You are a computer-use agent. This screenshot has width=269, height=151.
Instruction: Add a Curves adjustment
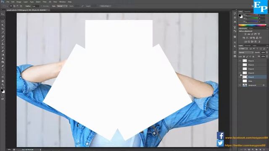(252, 34)
